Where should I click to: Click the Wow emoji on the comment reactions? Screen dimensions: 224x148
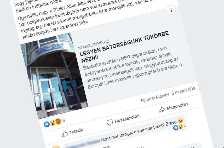pyautogui.click(x=180, y=127)
